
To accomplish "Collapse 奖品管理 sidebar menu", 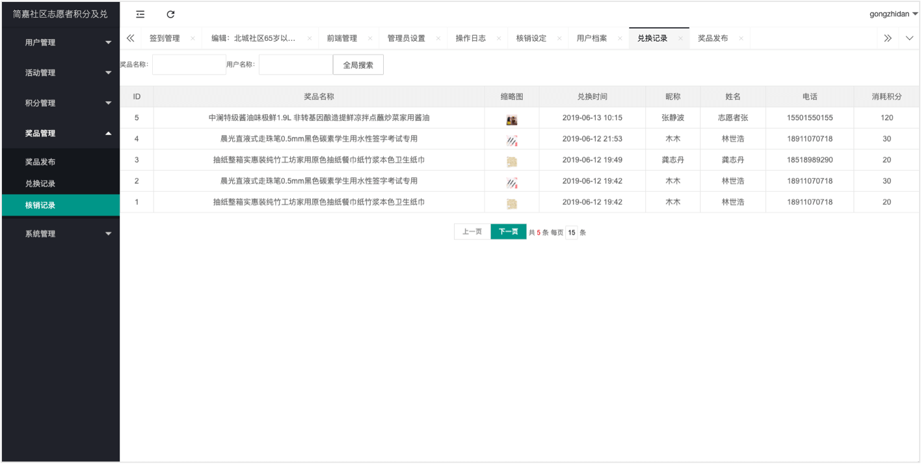I will click(x=60, y=133).
